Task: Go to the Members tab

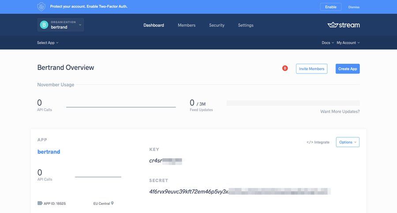Action: click(x=187, y=25)
